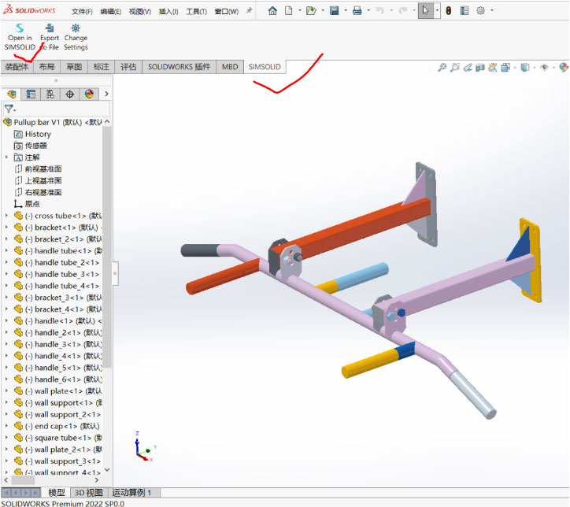Image resolution: width=570 pixels, height=507 pixels.
Task: Switch to the 运动算例 1 tab
Action: (136, 493)
